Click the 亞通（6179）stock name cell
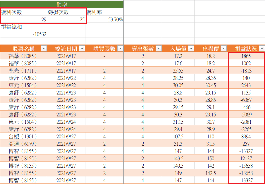 [x=23, y=144]
